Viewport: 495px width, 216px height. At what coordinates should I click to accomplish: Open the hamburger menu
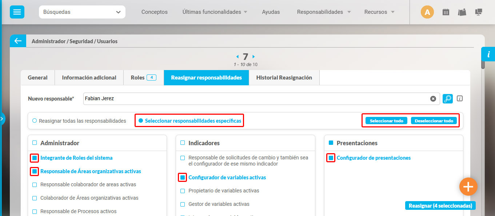(x=17, y=12)
